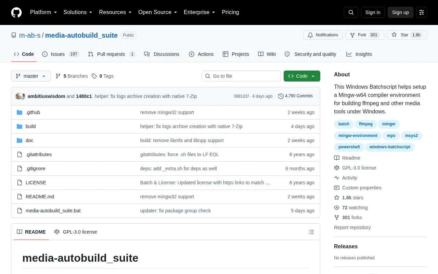Click the commit history clock icon
Viewport: 438px width, 274px height.
(281, 96)
